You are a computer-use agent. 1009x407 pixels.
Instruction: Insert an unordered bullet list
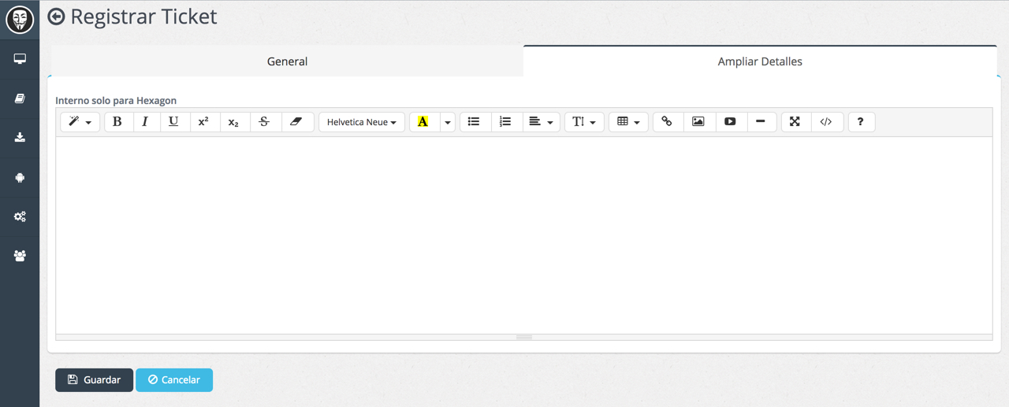(474, 122)
